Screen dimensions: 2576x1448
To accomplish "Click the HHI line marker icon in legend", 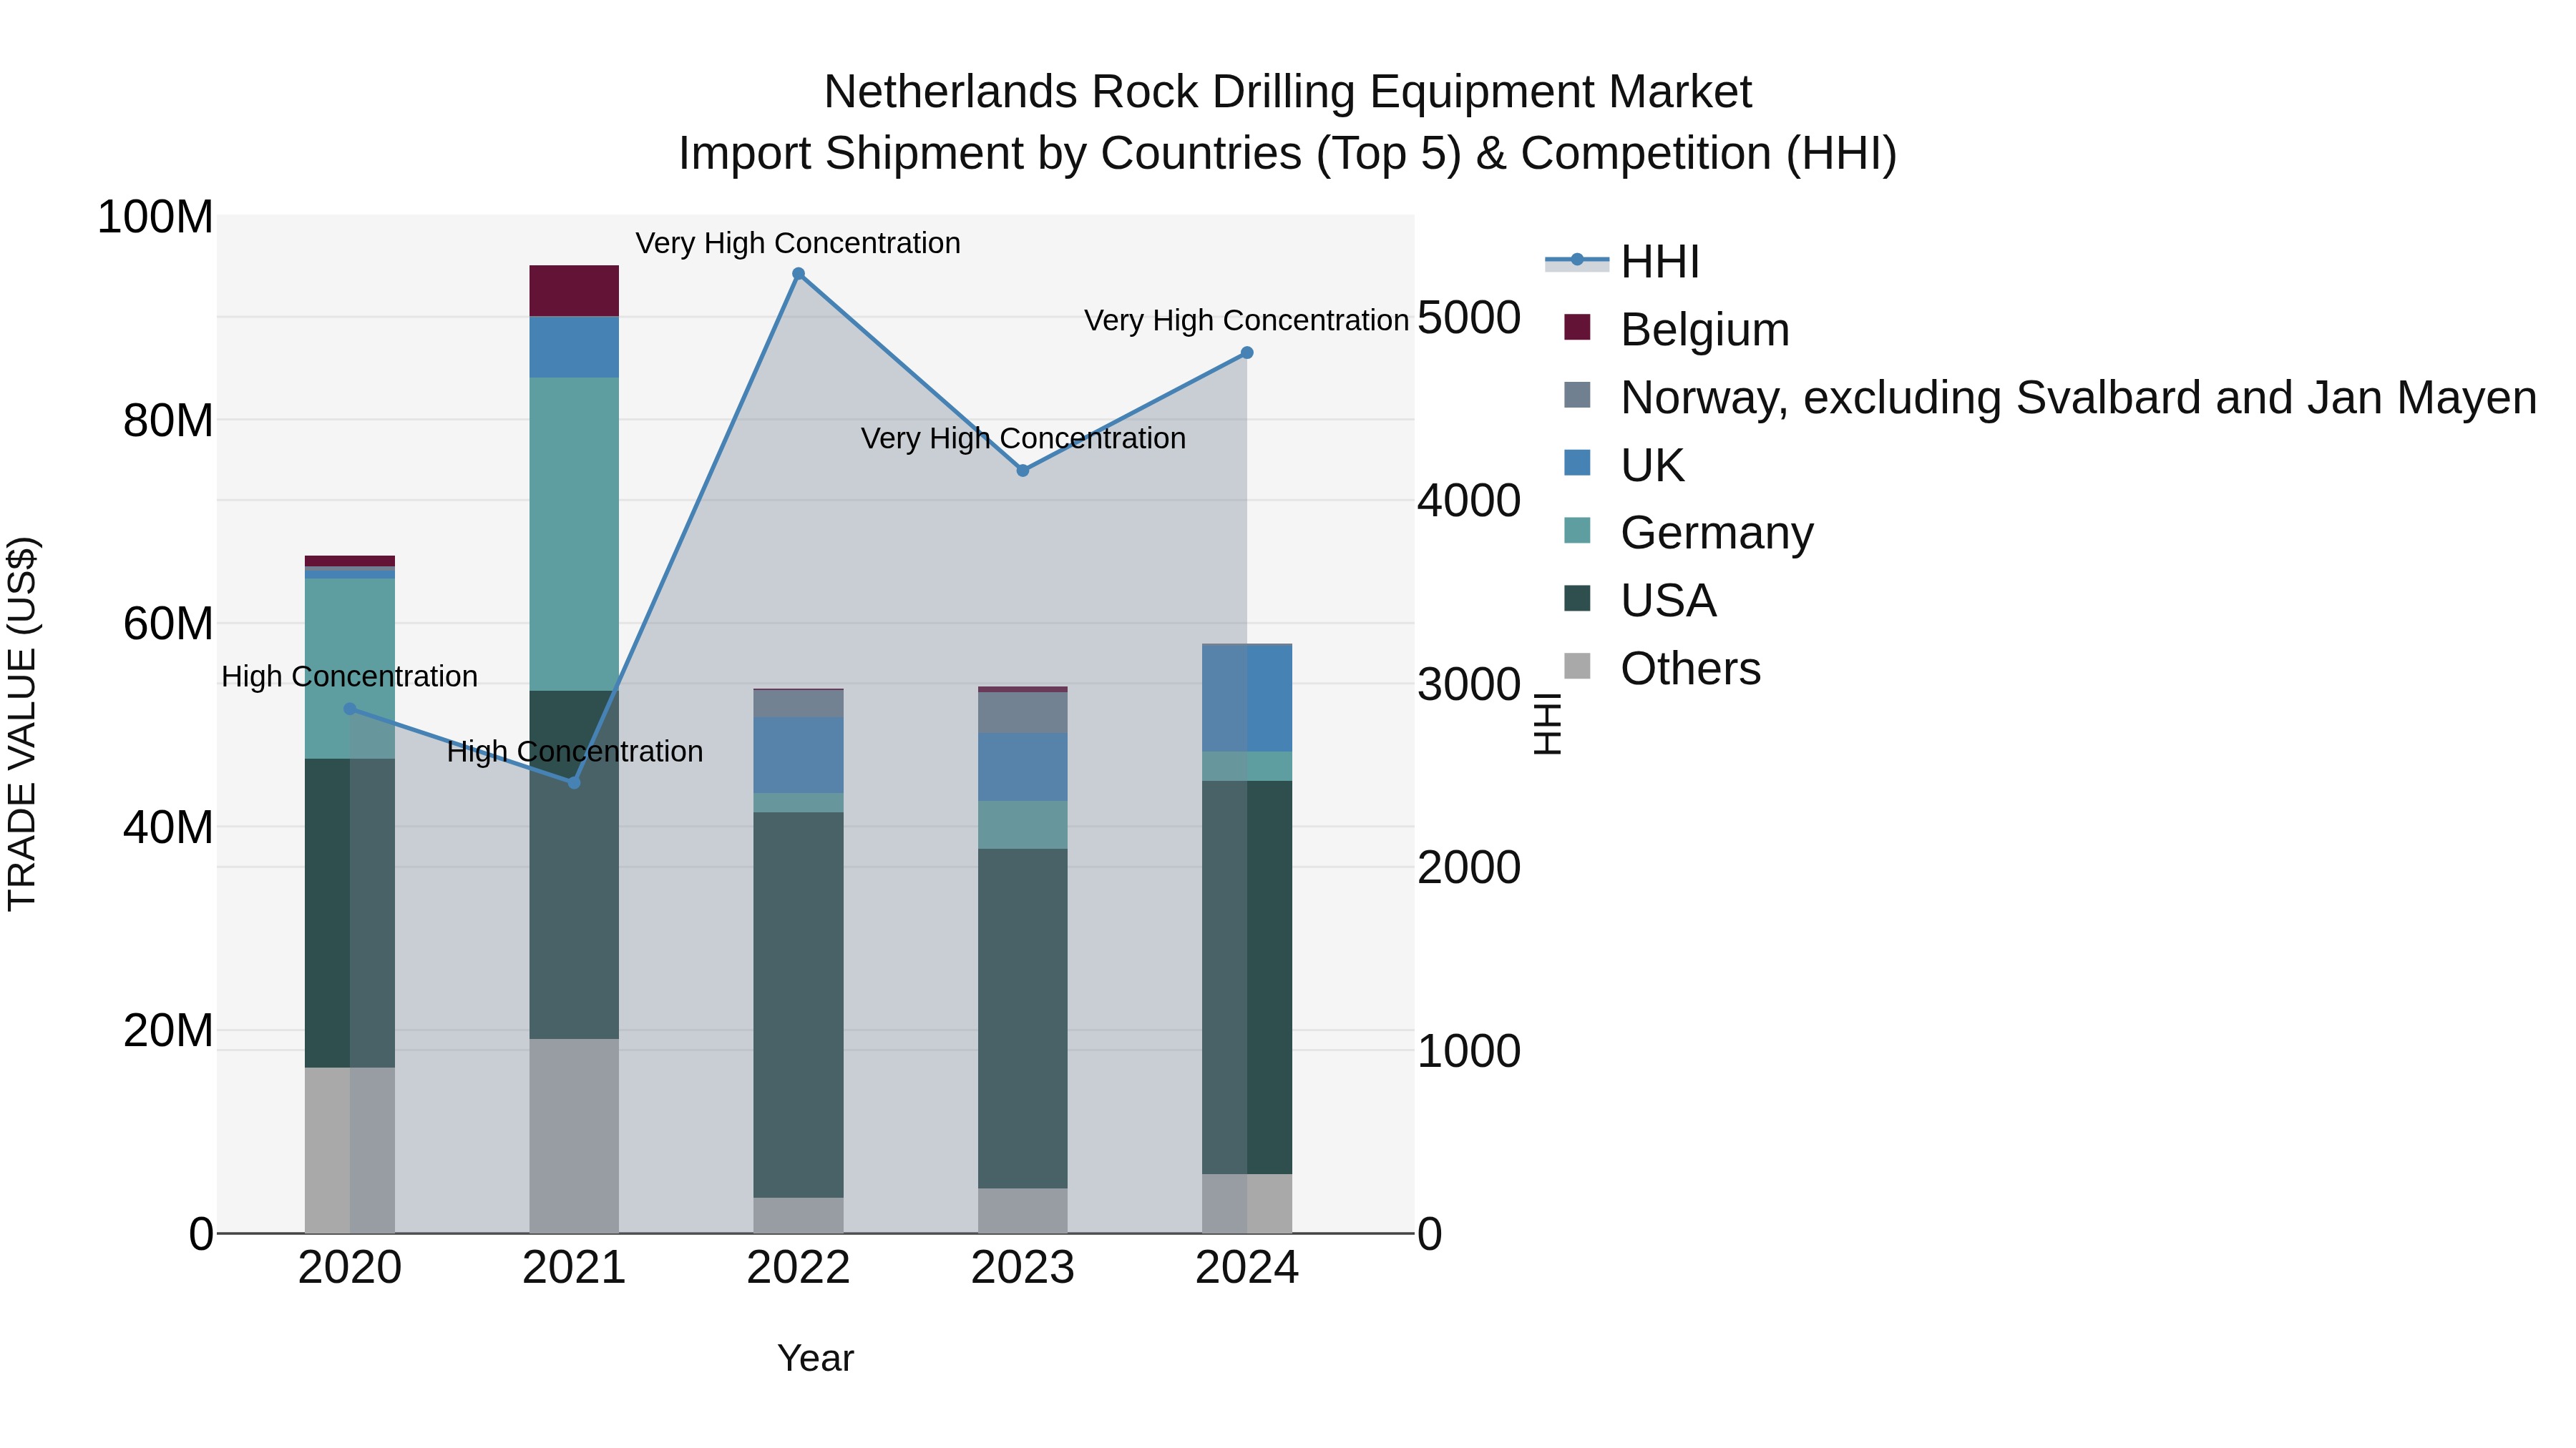I will (x=1577, y=261).
